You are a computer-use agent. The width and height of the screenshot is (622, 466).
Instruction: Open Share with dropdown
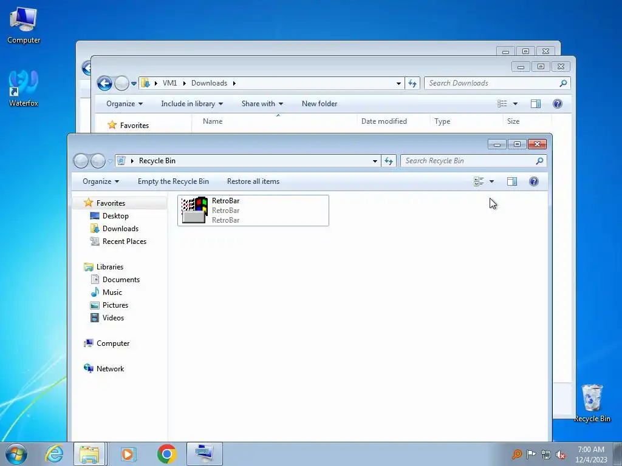(262, 104)
